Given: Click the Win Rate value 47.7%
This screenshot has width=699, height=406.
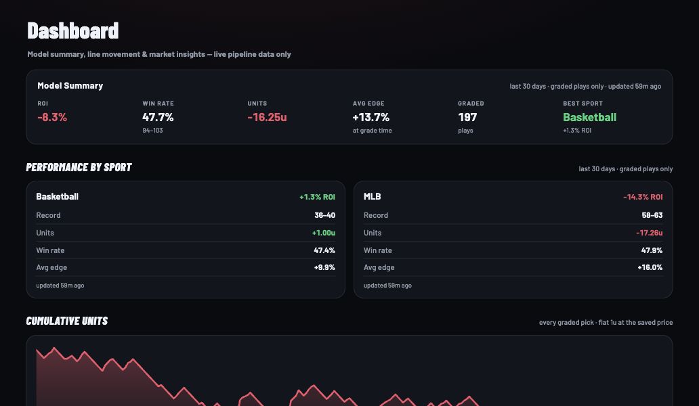Looking at the screenshot, I should 158,117.
